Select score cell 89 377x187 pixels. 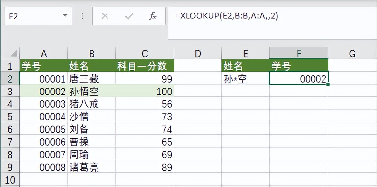click(x=145, y=167)
